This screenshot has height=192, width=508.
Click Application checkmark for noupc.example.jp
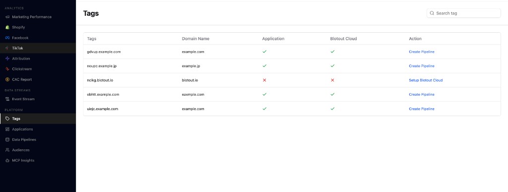[264, 65]
